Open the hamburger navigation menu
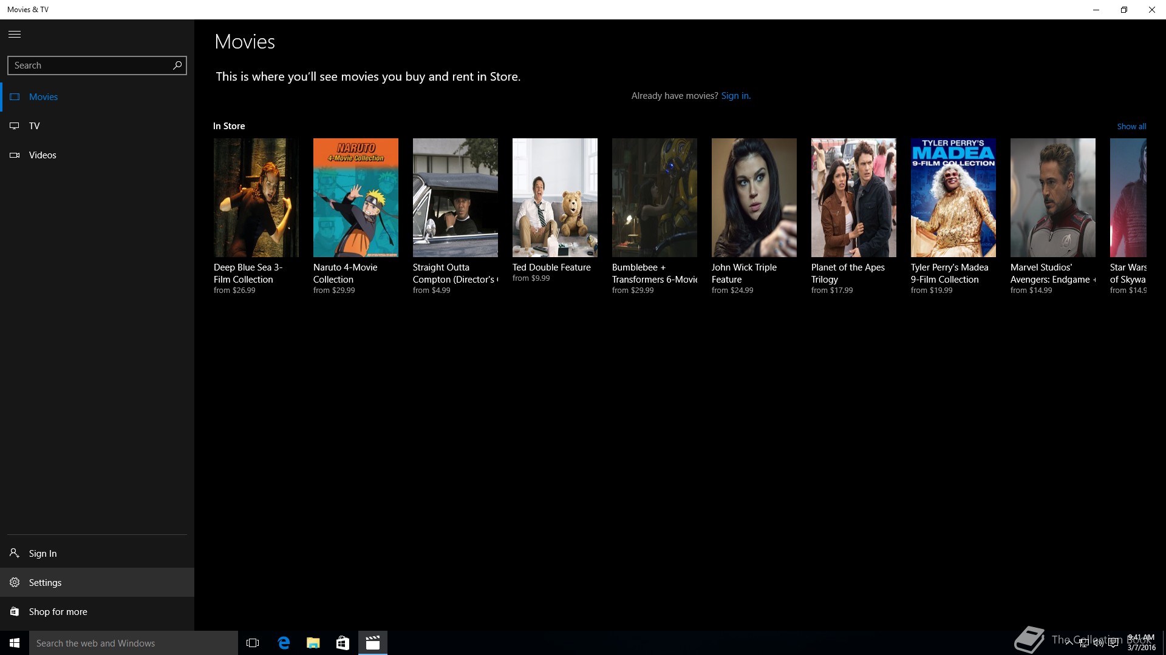 15,34
